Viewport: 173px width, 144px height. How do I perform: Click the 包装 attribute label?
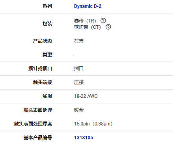coord(47,24)
